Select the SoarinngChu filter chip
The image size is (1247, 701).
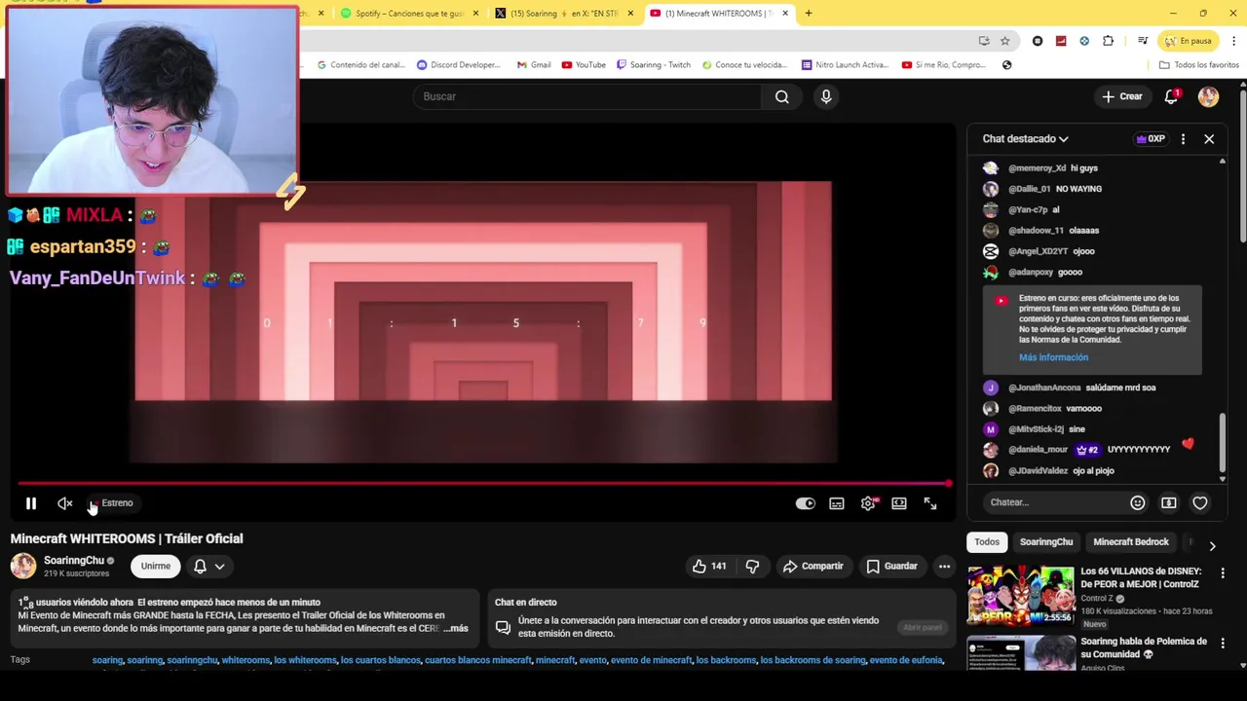(1046, 542)
